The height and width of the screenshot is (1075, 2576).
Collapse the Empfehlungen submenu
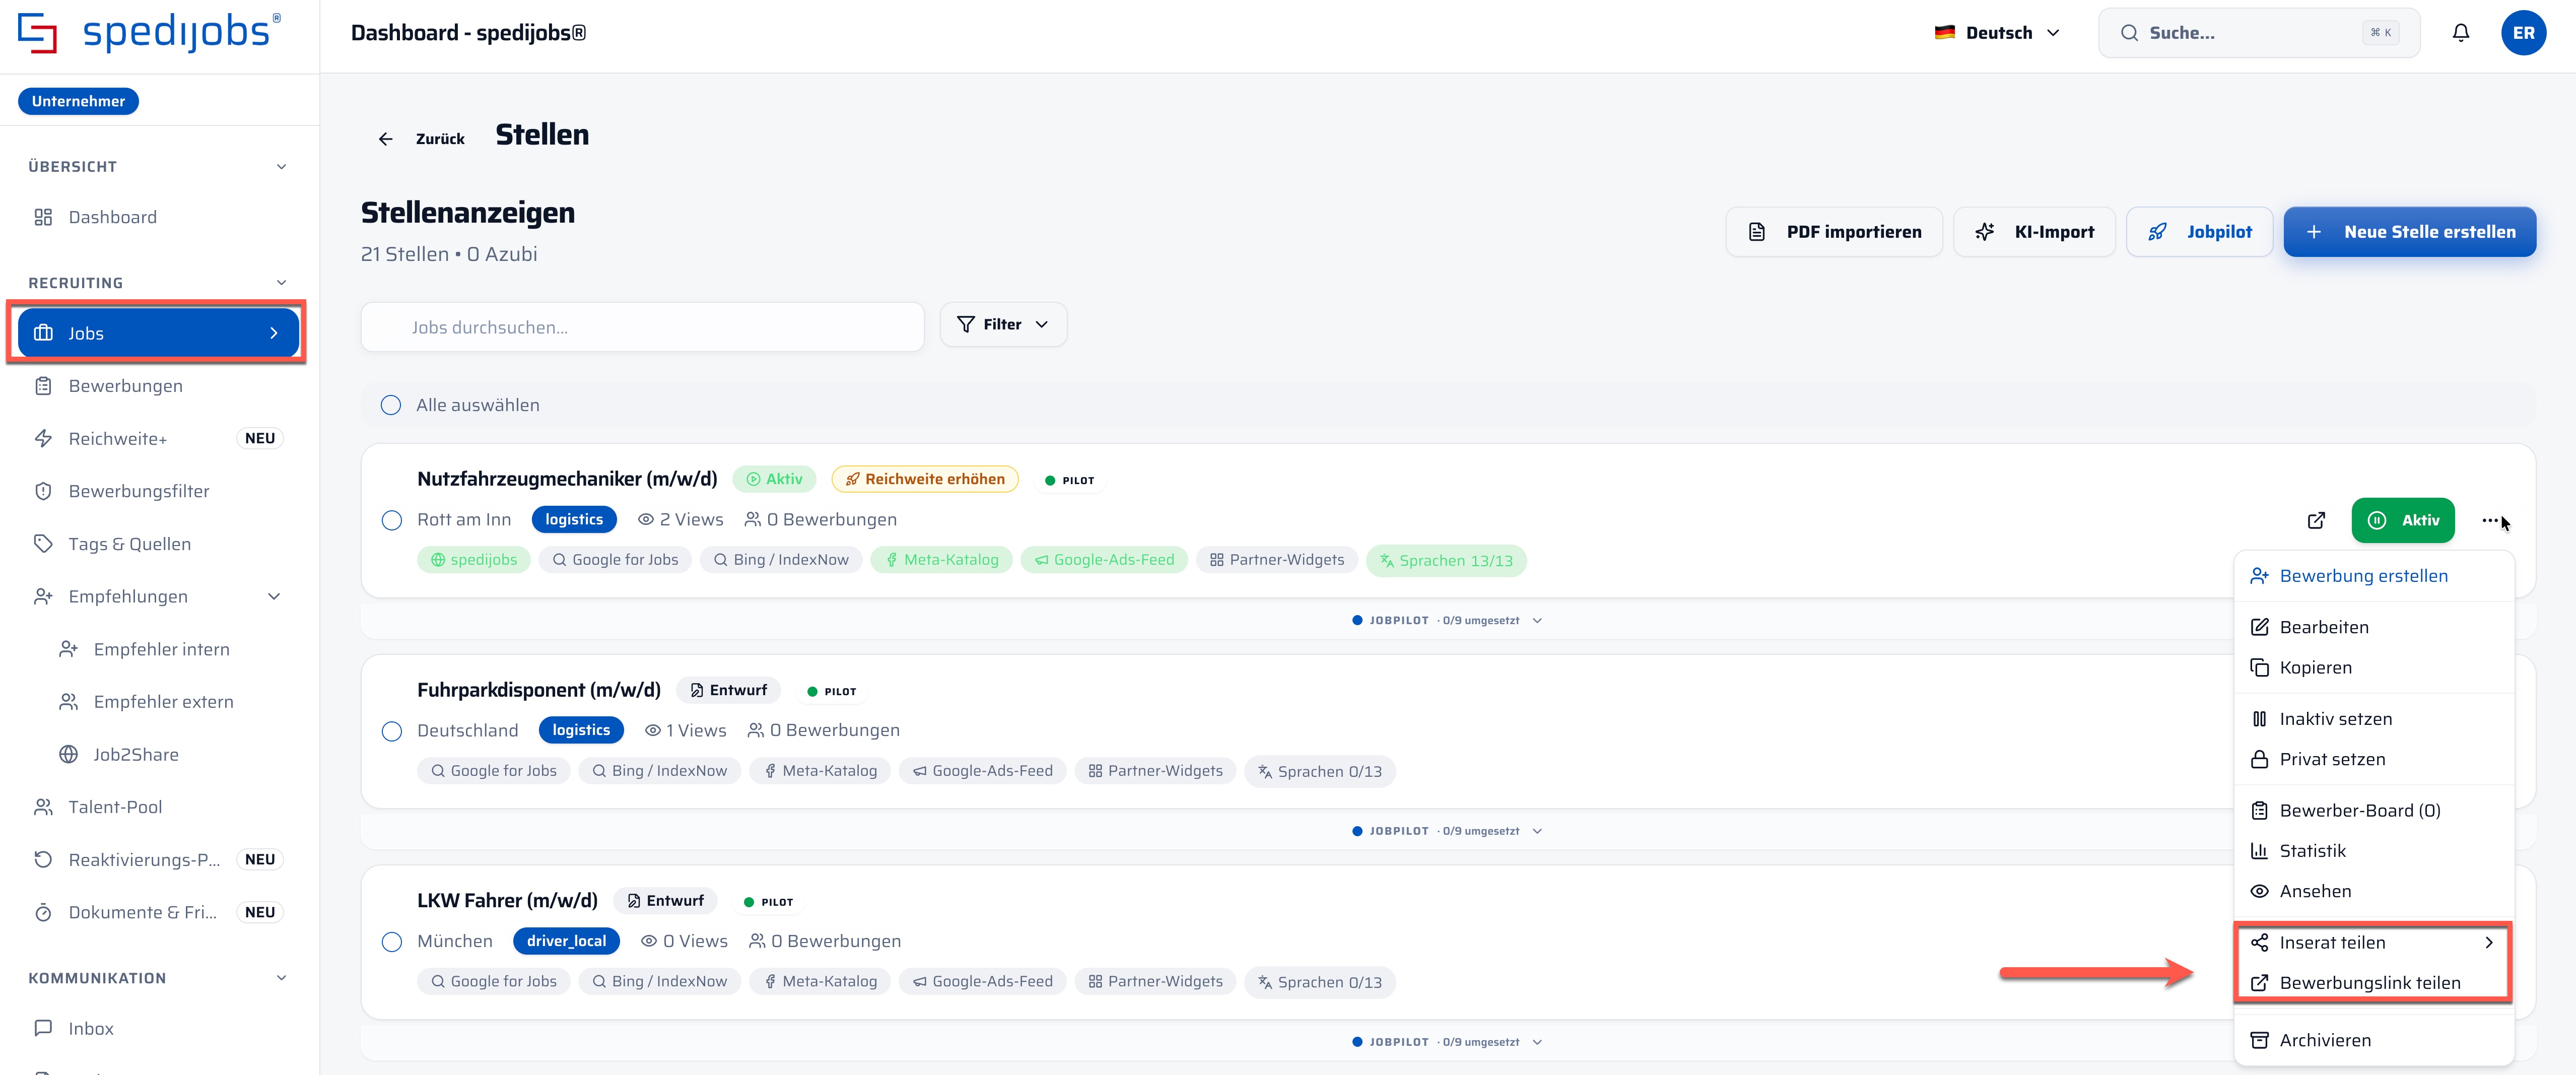coord(274,597)
